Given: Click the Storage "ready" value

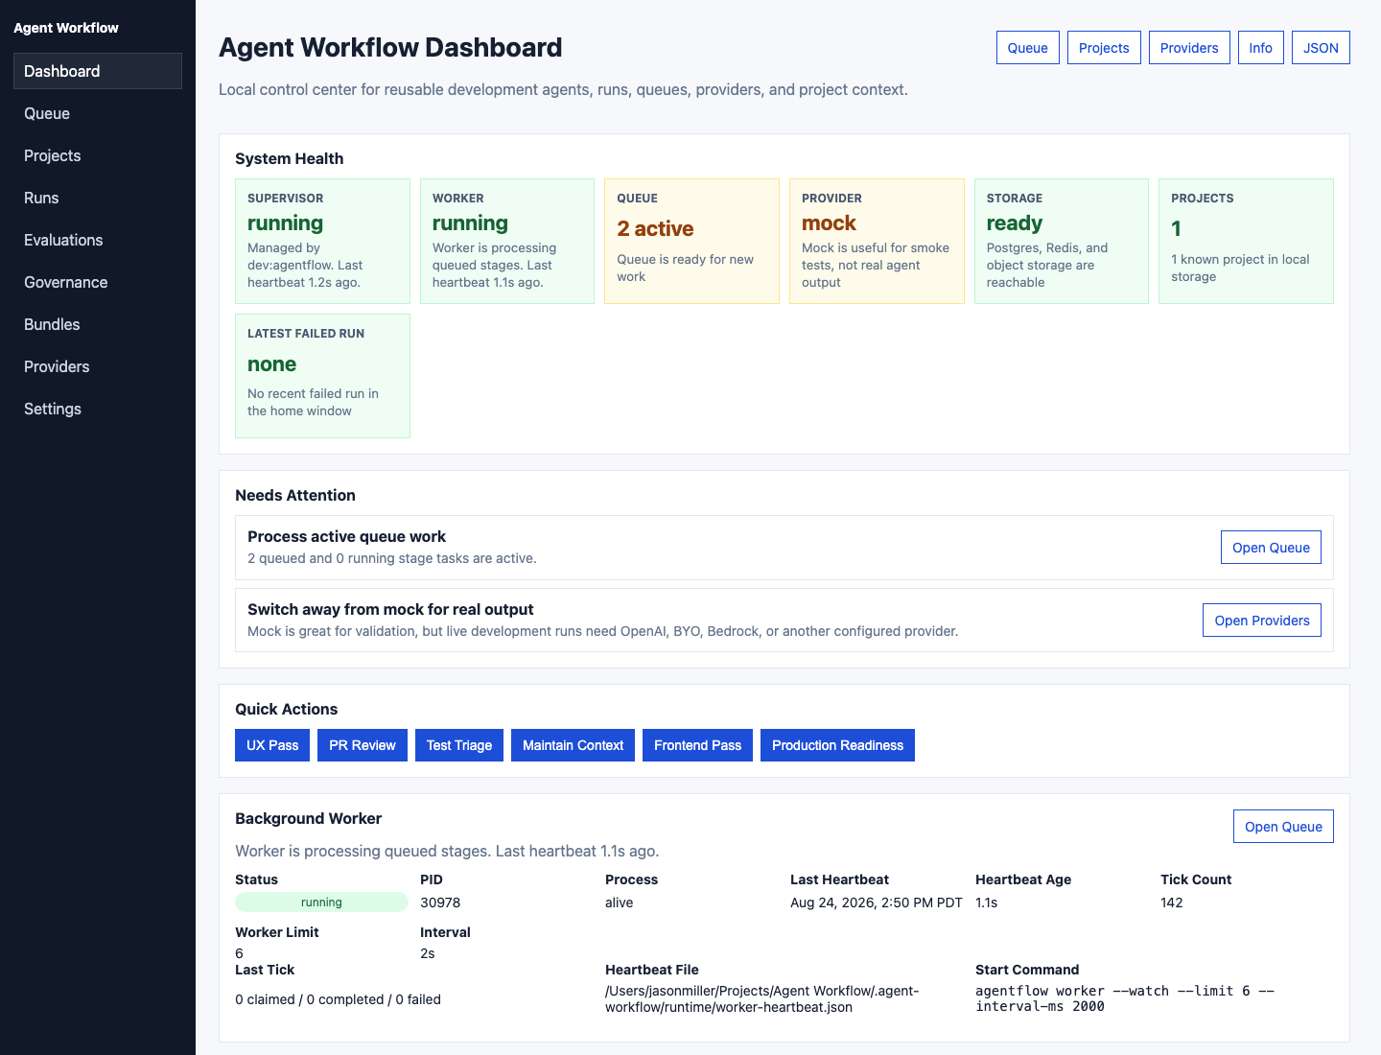Looking at the screenshot, I should [x=1015, y=223].
